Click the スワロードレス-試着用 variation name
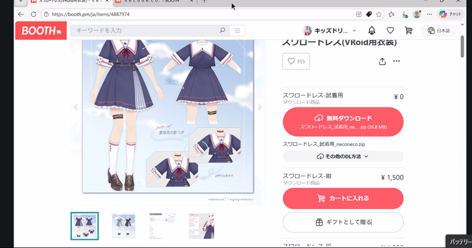The width and height of the screenshot is (472, 248). (x=313, y=95)
